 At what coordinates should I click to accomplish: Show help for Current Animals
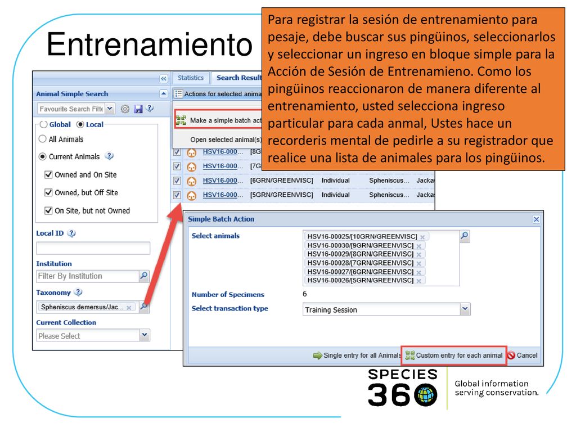110,156
